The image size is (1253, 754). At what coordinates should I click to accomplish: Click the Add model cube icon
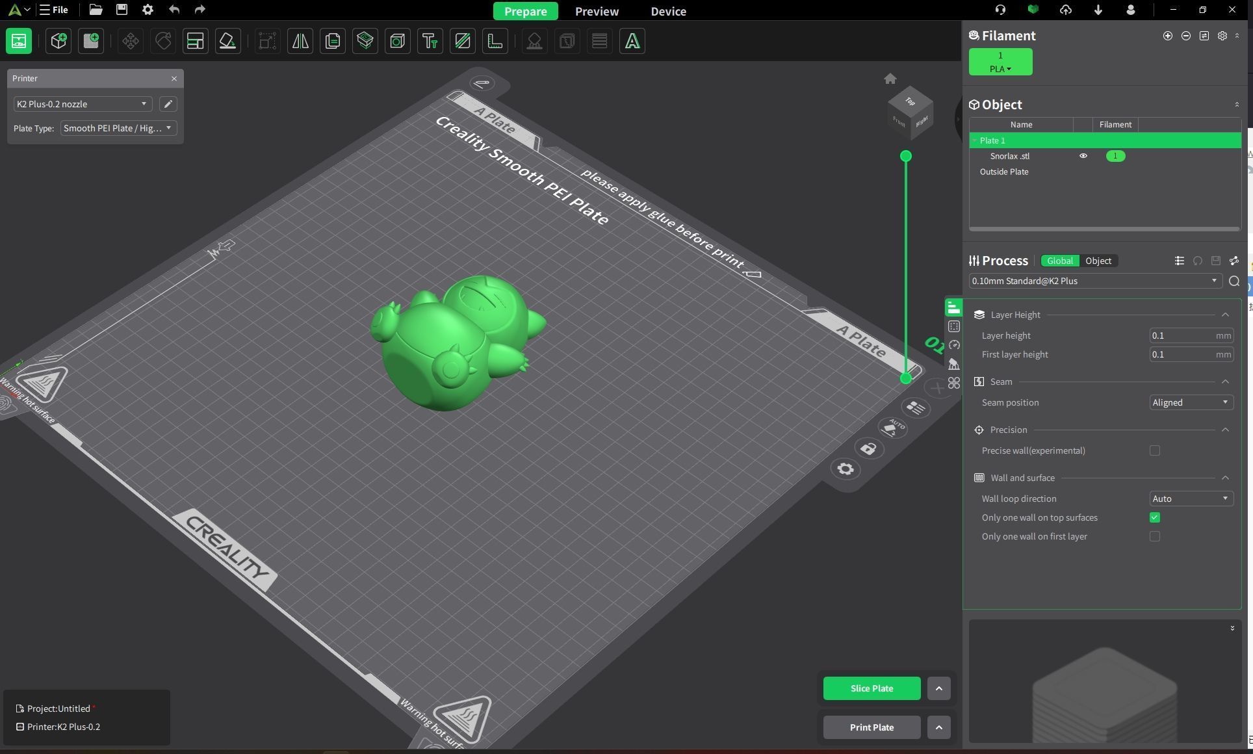(x=58, y=42)
